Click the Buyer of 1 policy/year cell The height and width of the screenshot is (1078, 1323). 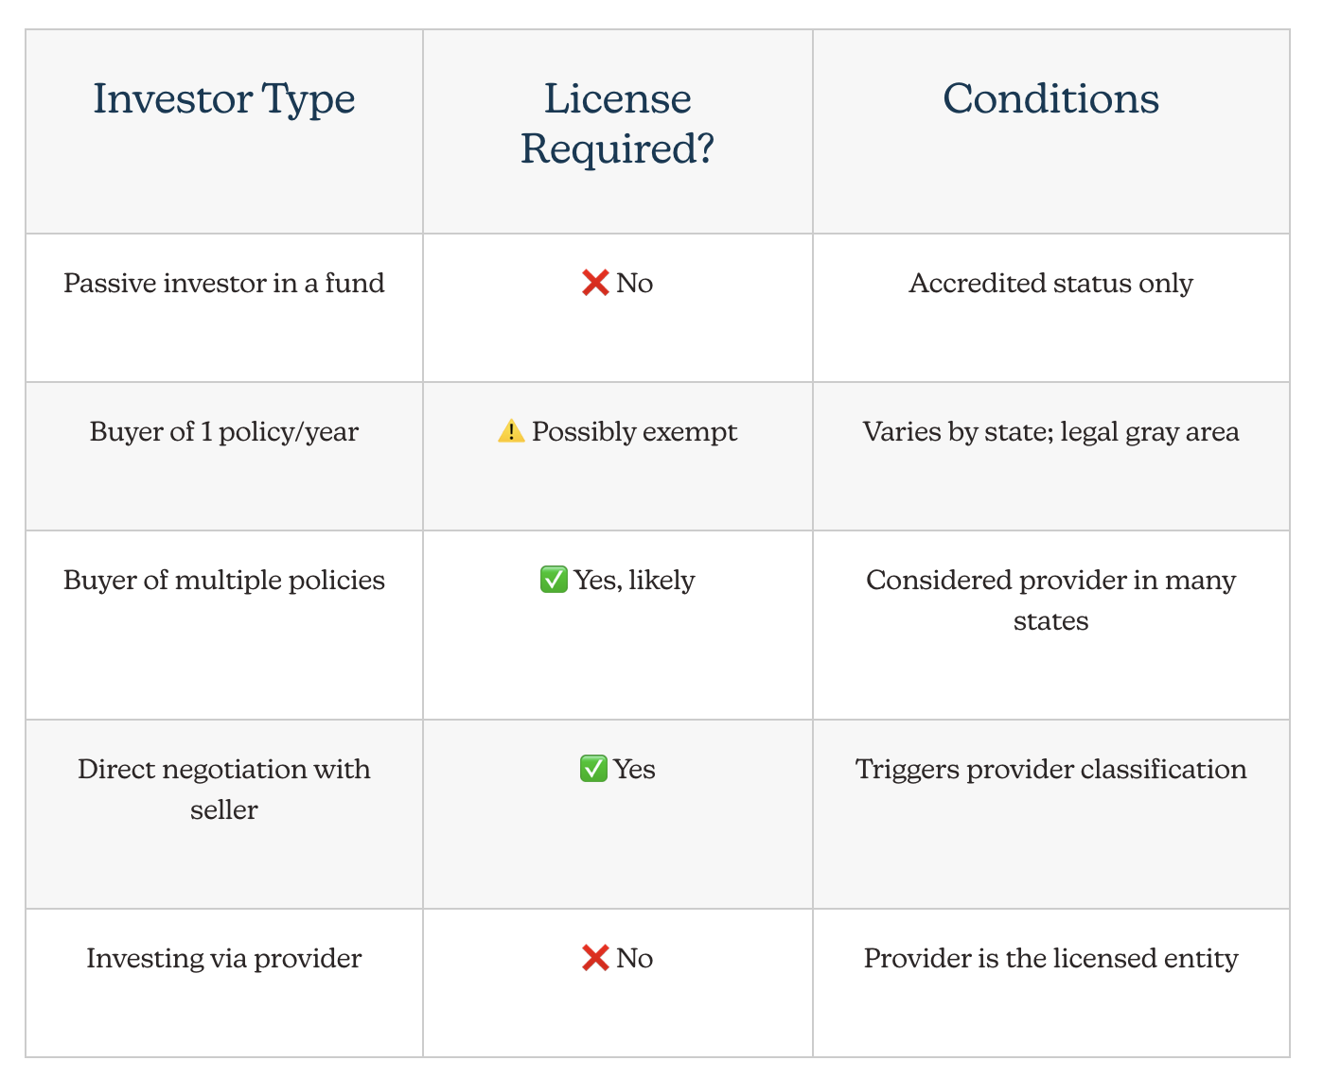[224, 456]
